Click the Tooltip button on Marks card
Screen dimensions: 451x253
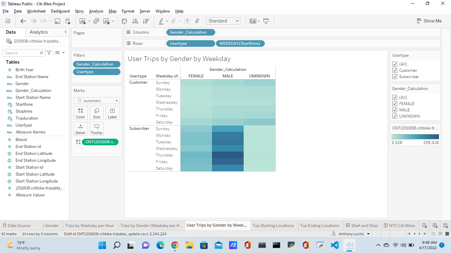pyautogui.click(x=97, y=129)
